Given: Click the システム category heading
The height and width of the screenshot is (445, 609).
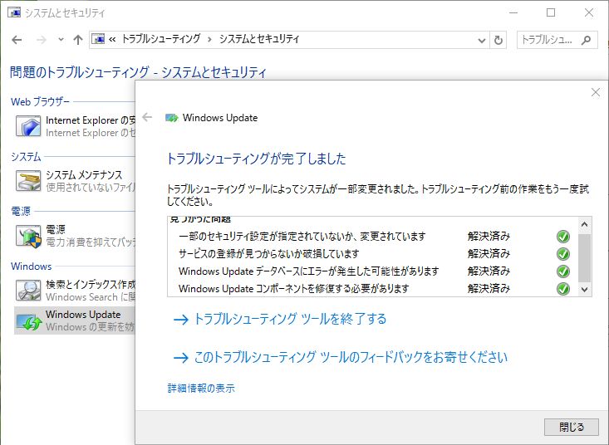Looking at the screenshot, I should (x=26, y=157).
